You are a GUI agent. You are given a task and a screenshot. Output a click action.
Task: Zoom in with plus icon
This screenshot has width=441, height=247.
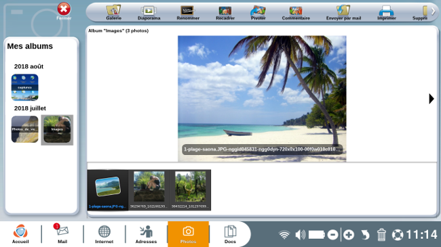click(349, 235)
